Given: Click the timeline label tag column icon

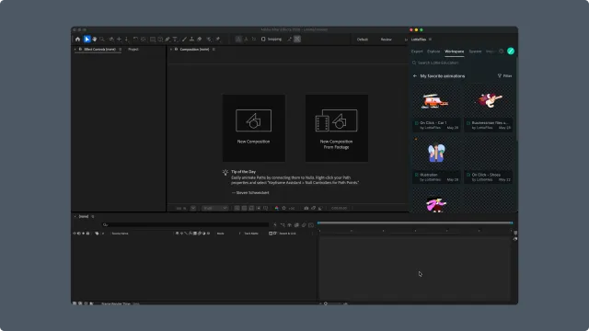Looking at the screenshot, I should click(97, 234).
